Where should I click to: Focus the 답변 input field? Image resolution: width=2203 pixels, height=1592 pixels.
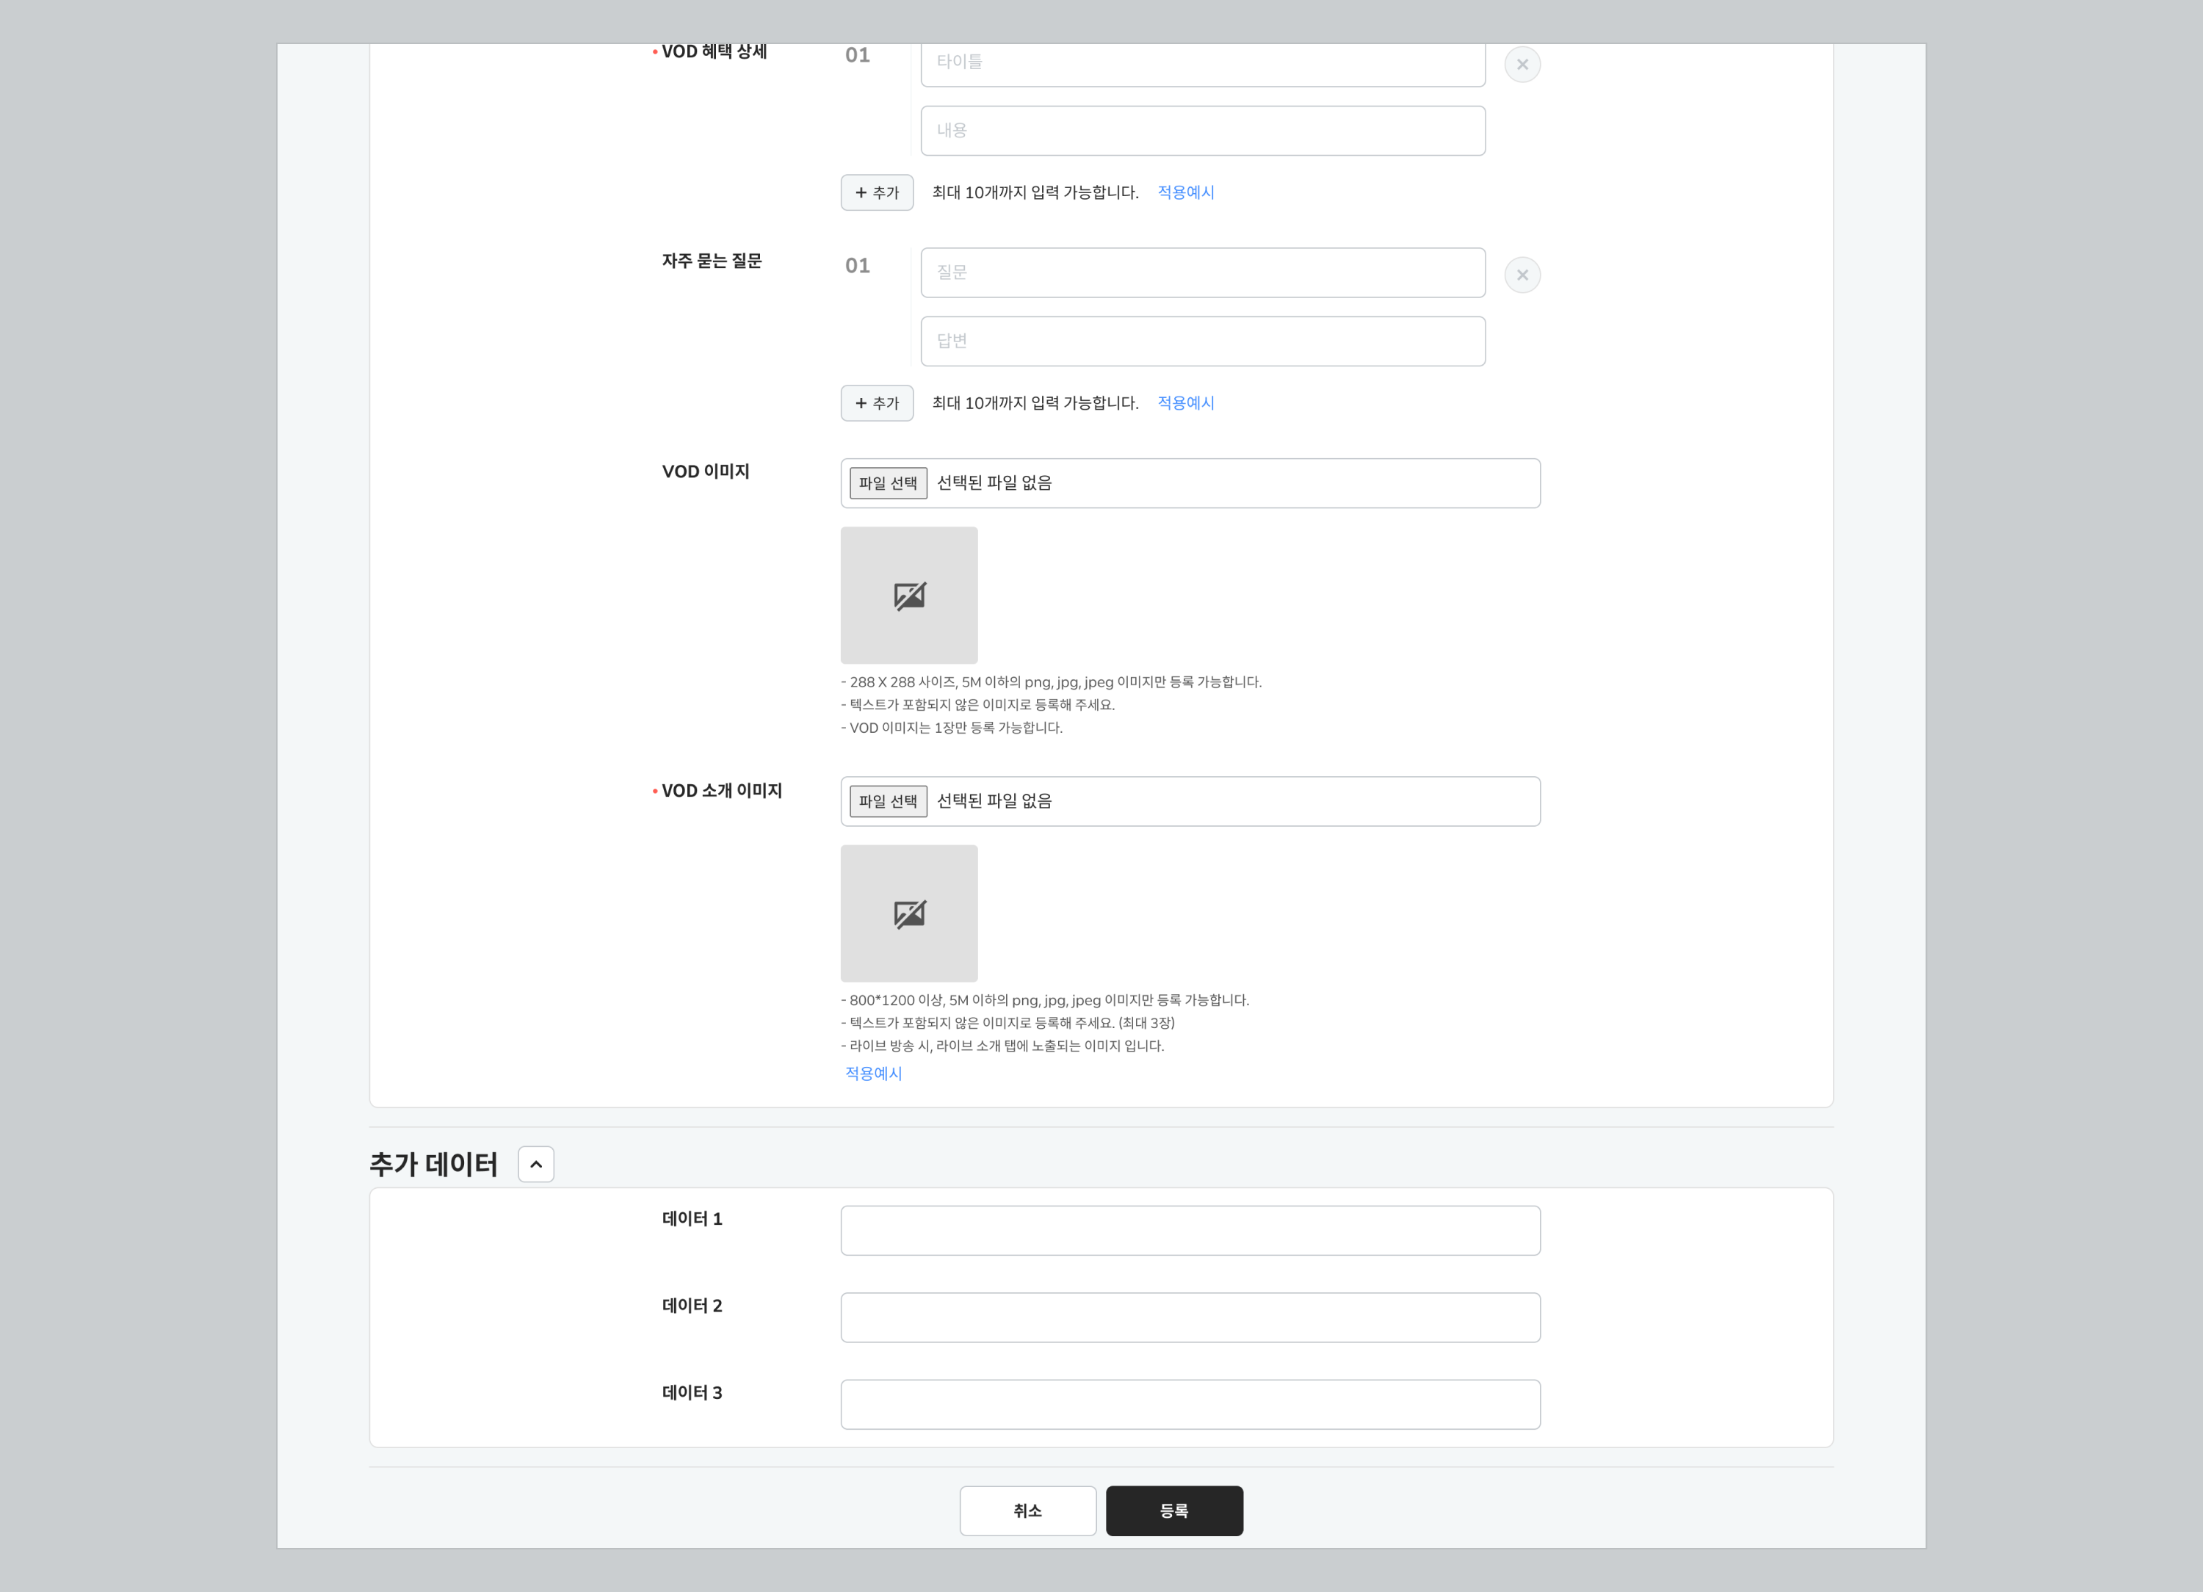click(1201, 341)
